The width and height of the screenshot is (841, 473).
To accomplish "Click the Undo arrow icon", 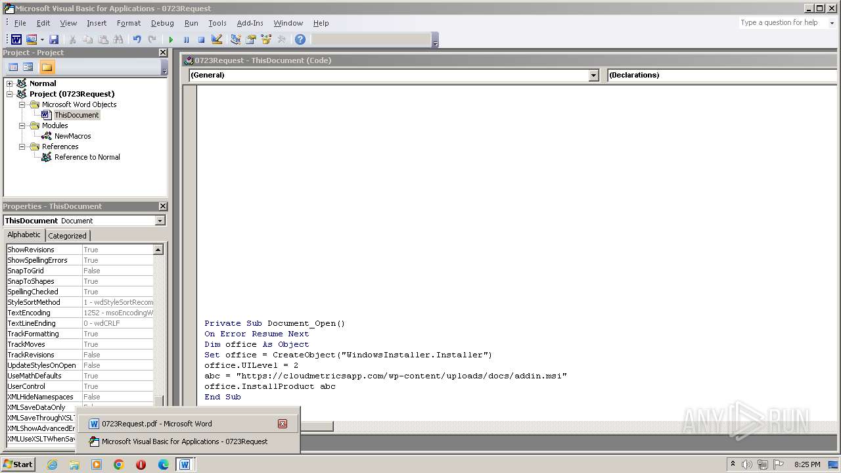I will [137, 39].
